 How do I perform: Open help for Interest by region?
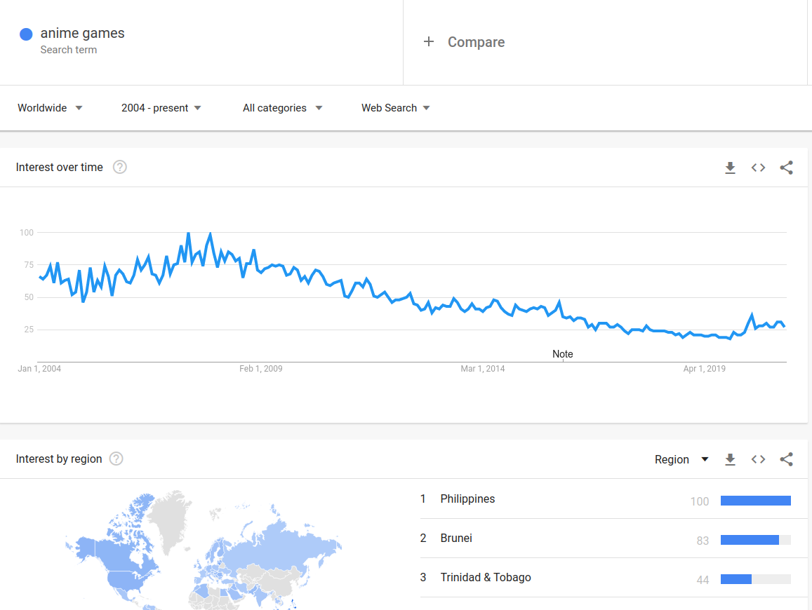(117, 459)
